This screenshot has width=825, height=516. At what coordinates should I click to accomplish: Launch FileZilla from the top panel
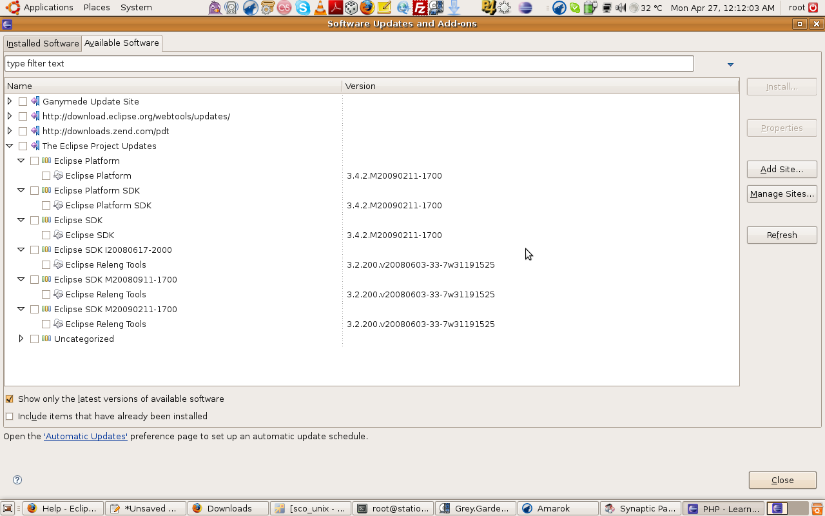pyautogui.click(x=420, y=8)
